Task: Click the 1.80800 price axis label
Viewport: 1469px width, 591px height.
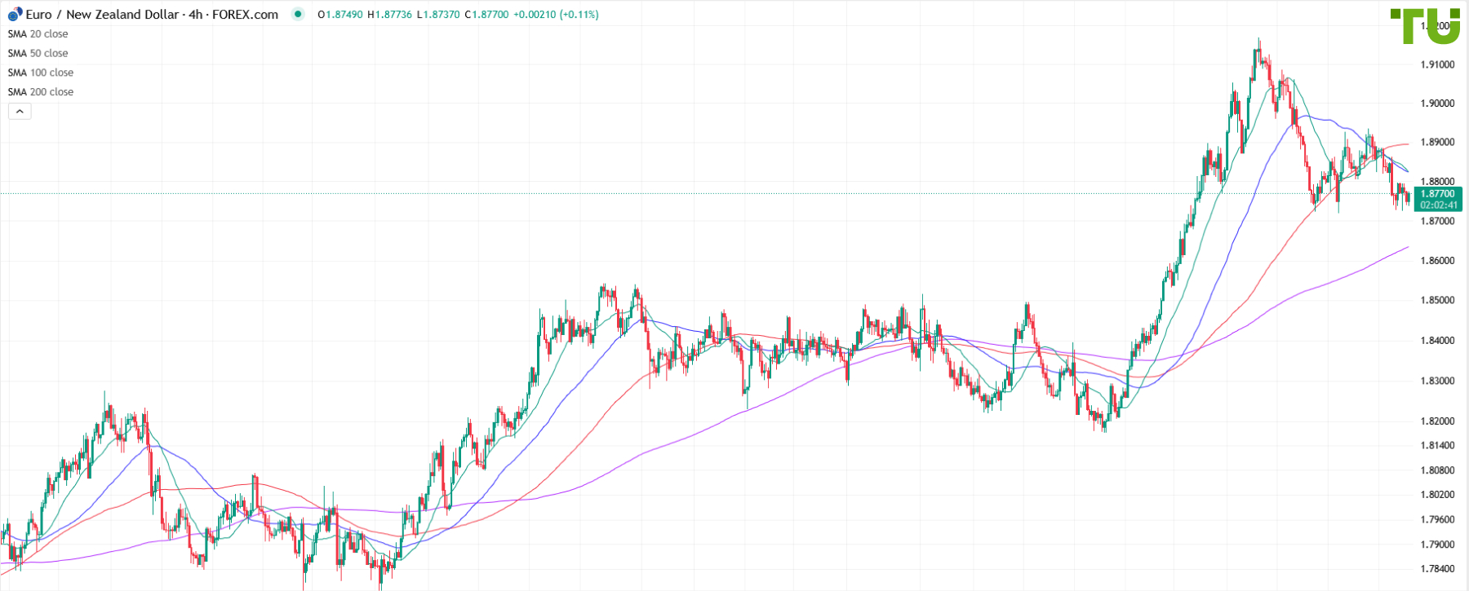Action: click(x=1437, y=470)
